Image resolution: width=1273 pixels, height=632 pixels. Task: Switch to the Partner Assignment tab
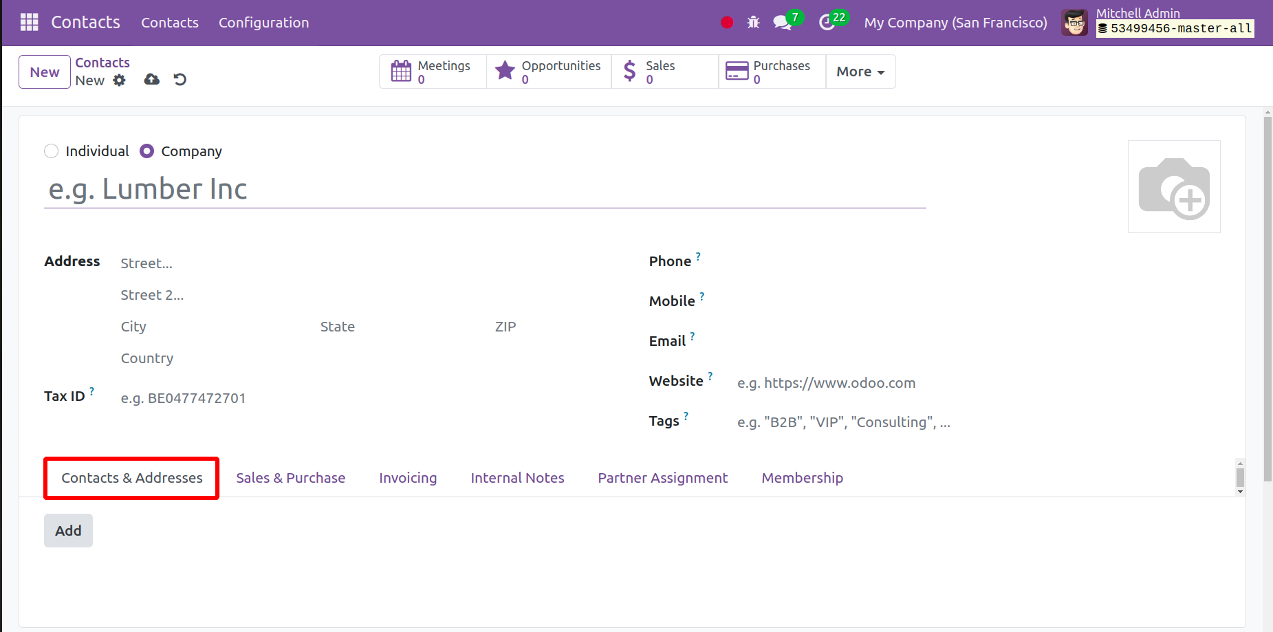click(663, 478)
